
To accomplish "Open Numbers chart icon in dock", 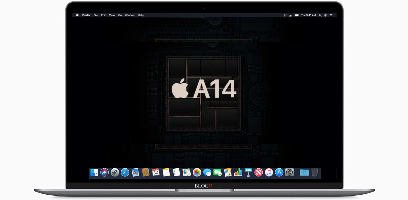I will (238, 173).
